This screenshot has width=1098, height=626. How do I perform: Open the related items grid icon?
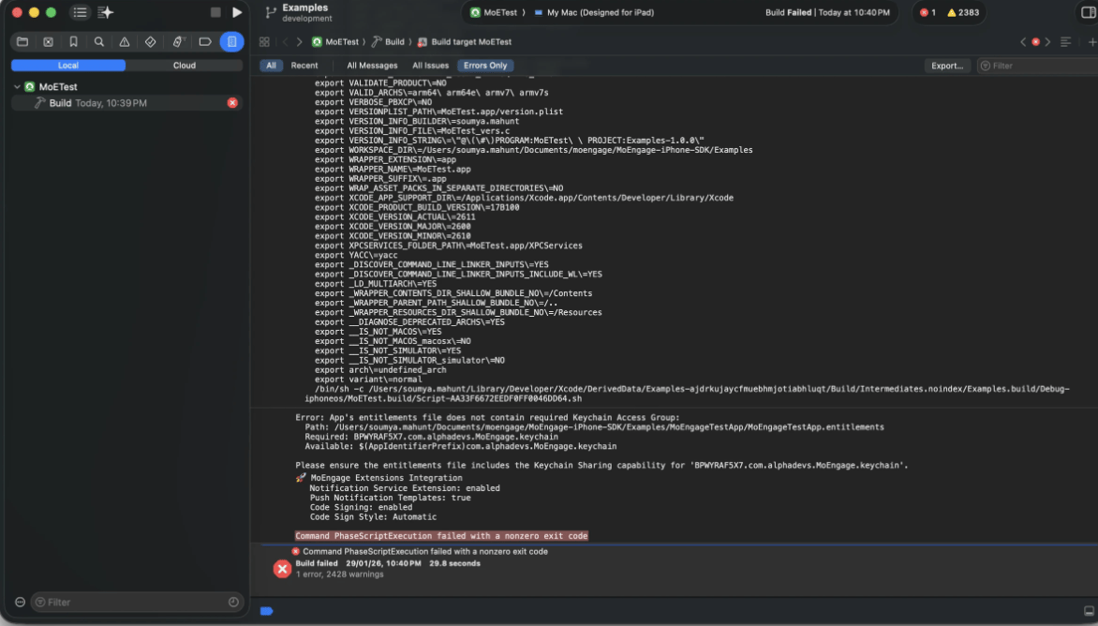pyautogui.click(x=264, y=42)
